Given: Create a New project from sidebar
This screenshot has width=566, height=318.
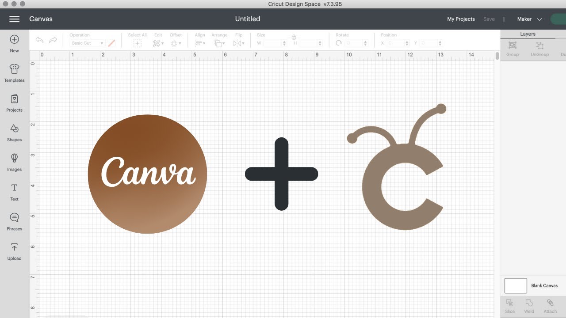Looking at the screenshot, I should pyautogui.click(x=14, y=44).
